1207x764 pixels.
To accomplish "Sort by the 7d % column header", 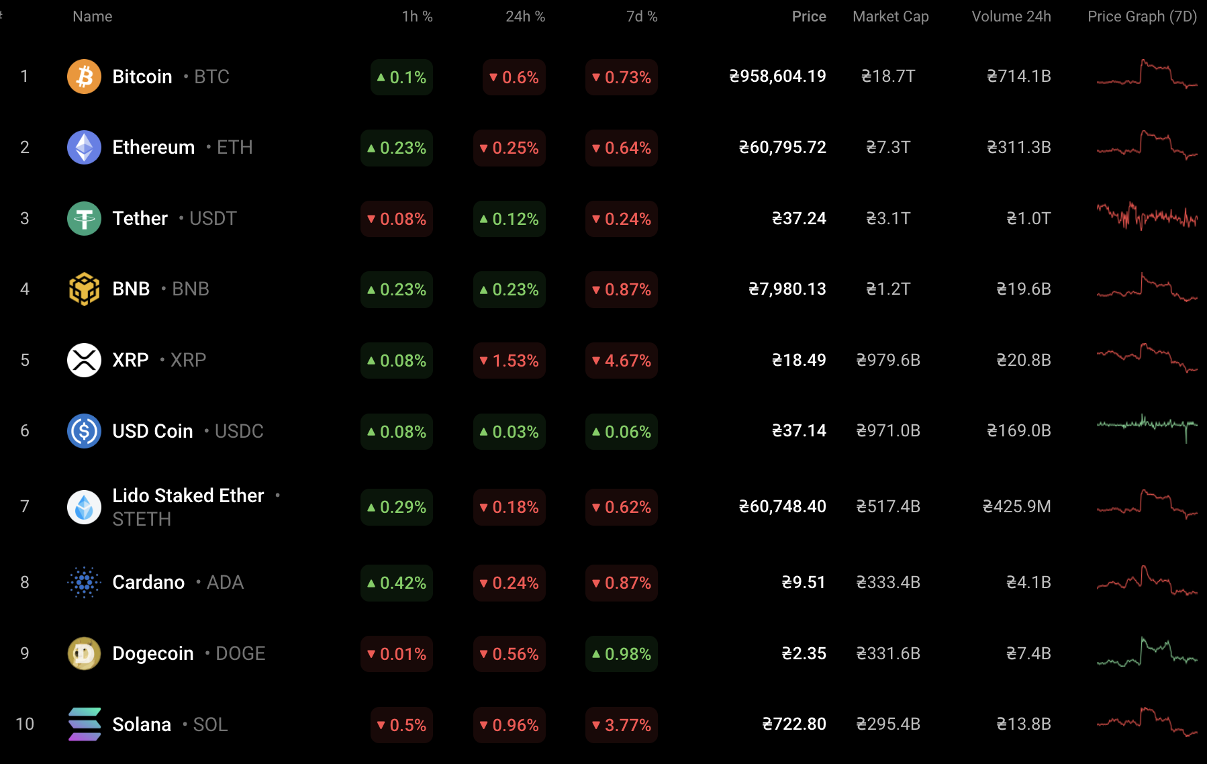I will click(x=642, y=16).
